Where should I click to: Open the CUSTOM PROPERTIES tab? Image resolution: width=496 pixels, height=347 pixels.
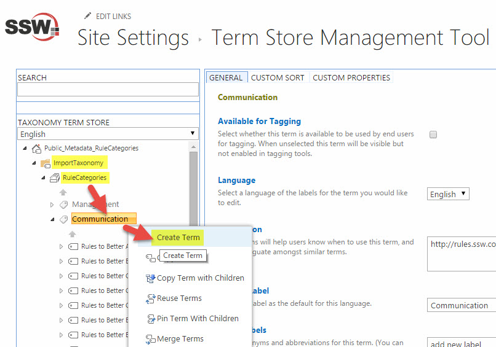(x=351, y=78)
